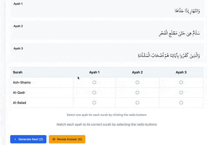Click the Al-Balad surah row label

pos(19,103)
